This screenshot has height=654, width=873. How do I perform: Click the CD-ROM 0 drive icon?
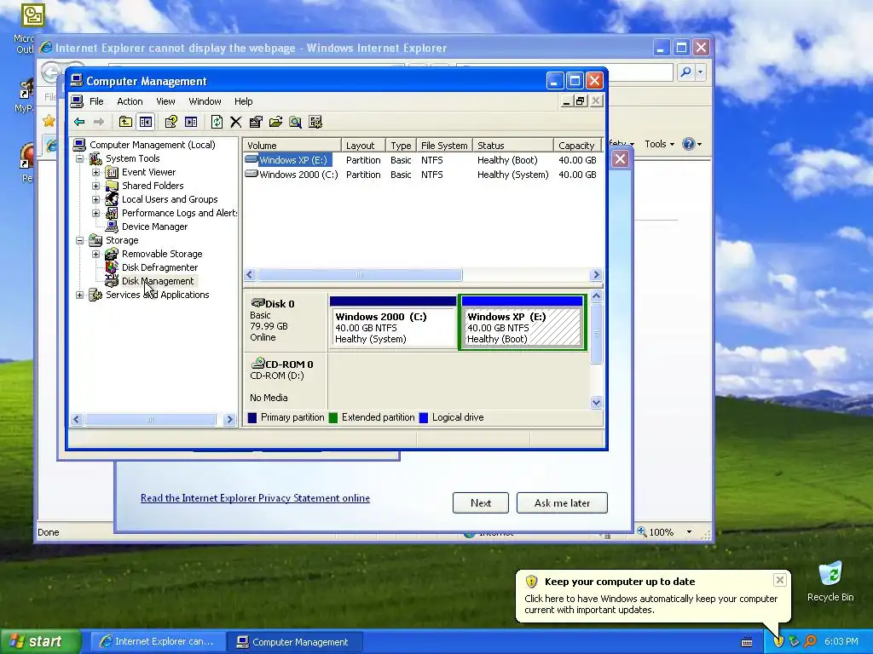point(257,364)
